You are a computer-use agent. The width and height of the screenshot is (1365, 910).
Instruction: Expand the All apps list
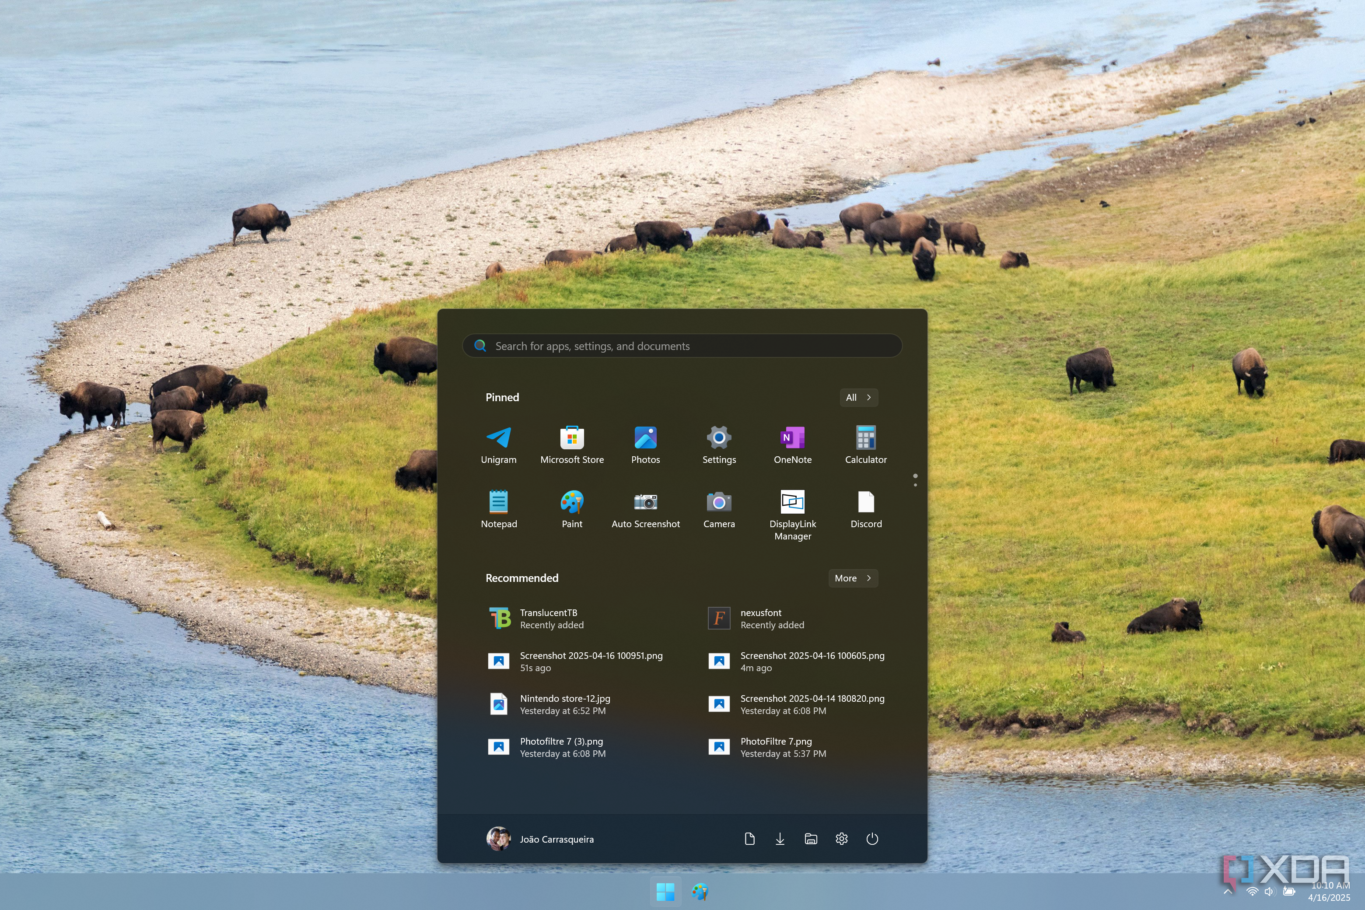tap(858, 398)
